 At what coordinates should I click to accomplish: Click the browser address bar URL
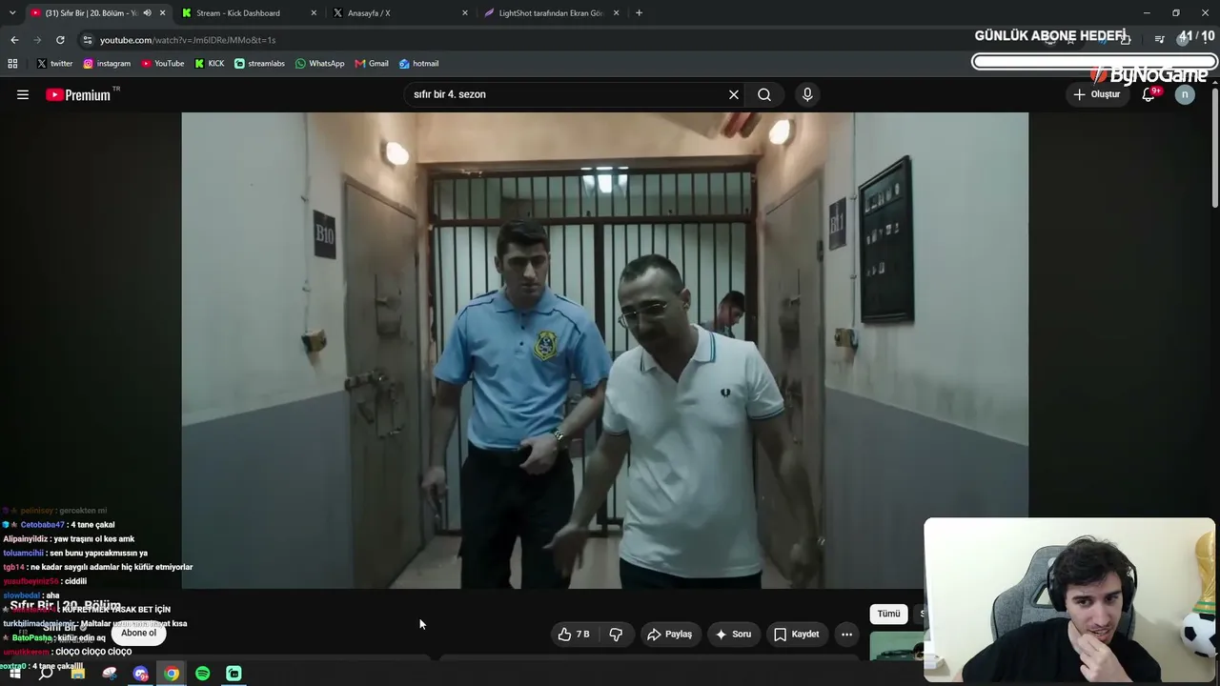[188, 40]
